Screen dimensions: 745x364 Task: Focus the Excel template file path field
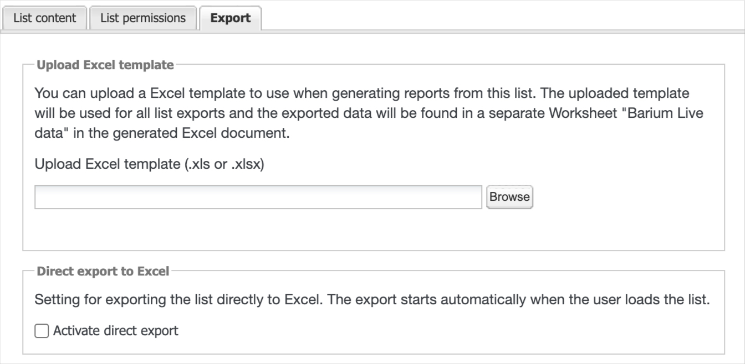[x=258, y=197]
